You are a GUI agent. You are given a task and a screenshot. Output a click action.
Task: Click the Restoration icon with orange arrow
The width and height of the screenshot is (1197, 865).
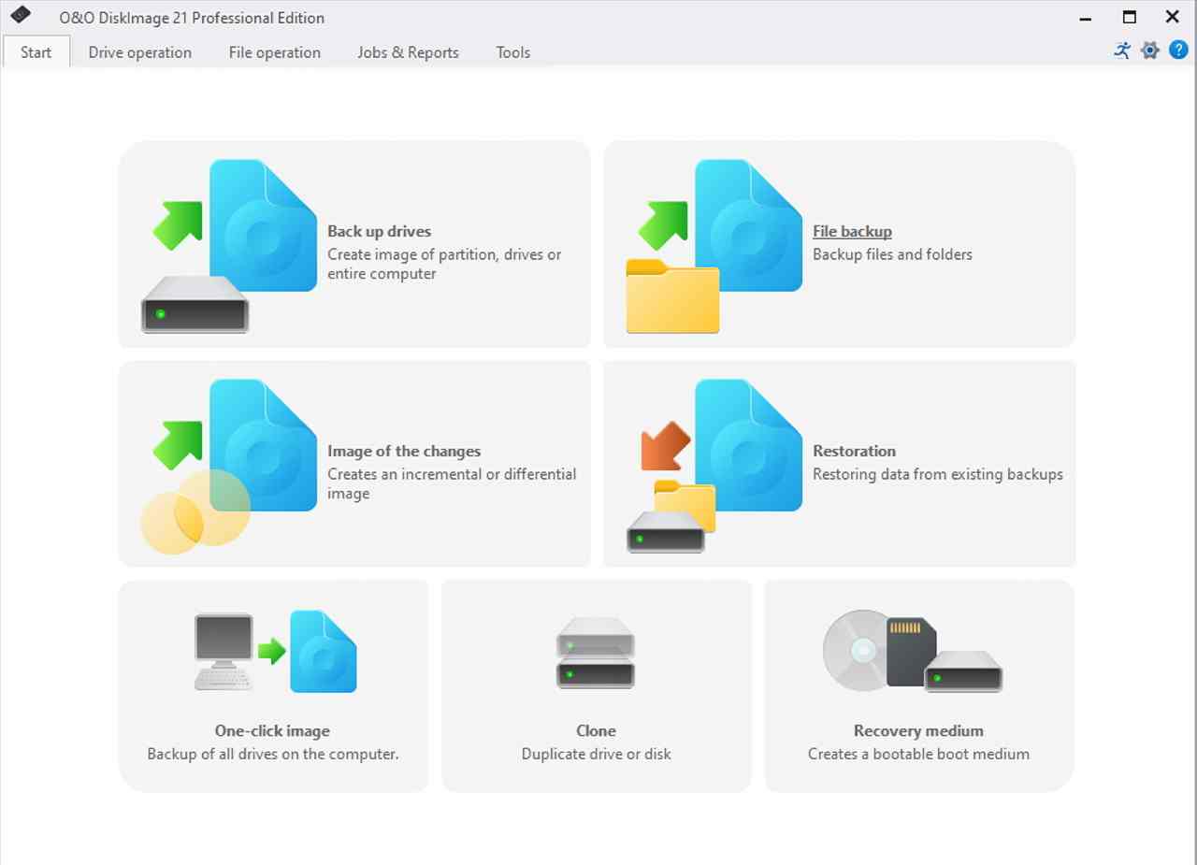pyautogui.click(x=715, y=465)
